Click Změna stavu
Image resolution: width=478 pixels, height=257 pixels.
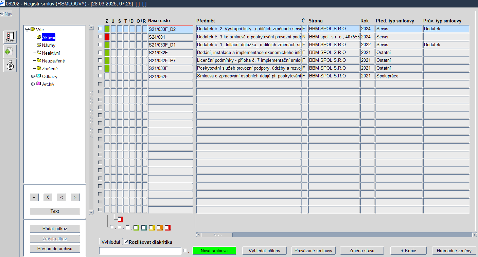click(x=362, y=251)
